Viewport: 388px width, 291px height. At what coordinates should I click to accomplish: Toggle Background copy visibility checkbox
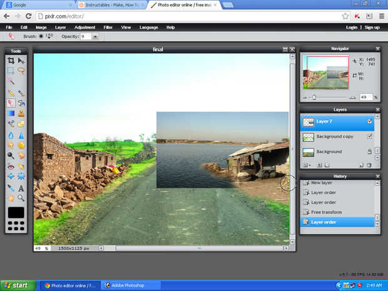tap(369, 136)
